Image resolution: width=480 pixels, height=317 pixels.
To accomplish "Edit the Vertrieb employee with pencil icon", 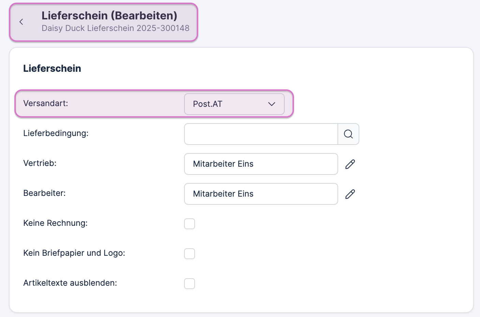I will (350, 164).
